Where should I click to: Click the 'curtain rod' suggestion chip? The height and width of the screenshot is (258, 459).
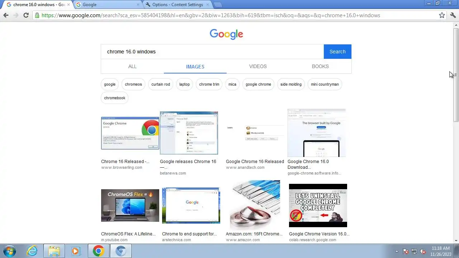(x=161, y=84)
